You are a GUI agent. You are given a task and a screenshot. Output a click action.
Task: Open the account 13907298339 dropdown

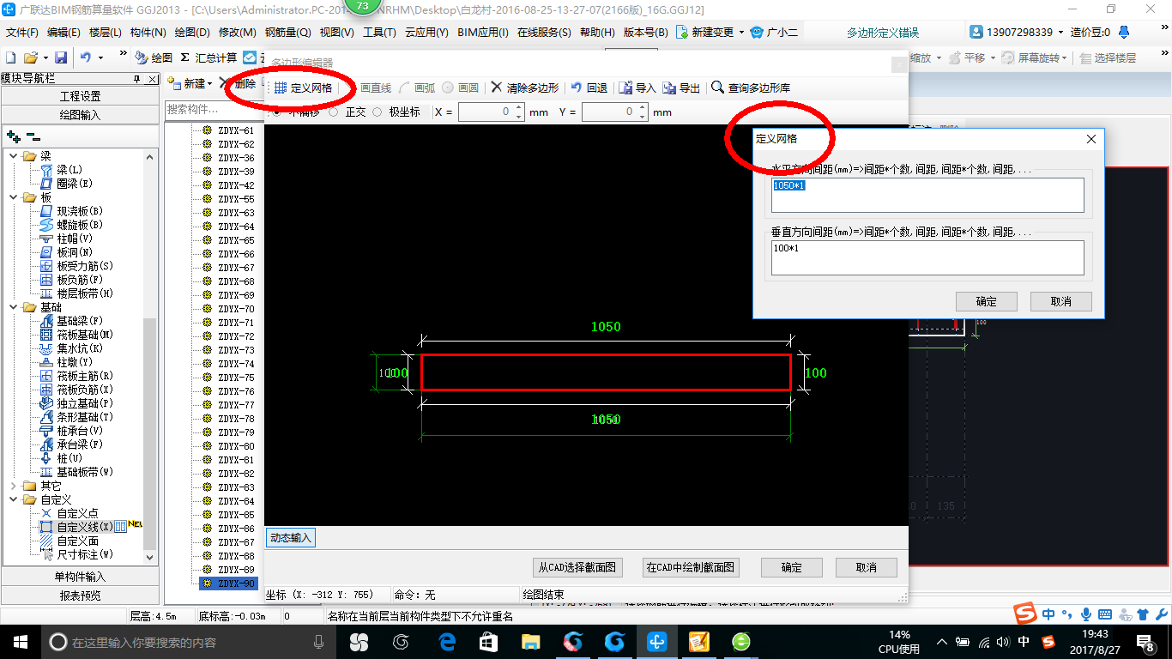(1061, 33)
